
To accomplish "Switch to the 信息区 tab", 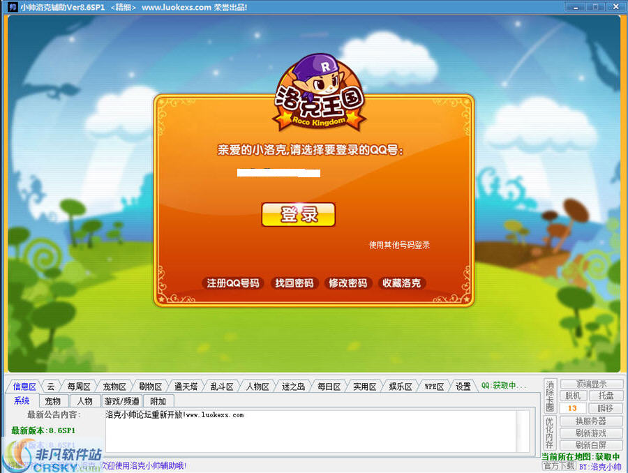I will (x=24, y=386).
